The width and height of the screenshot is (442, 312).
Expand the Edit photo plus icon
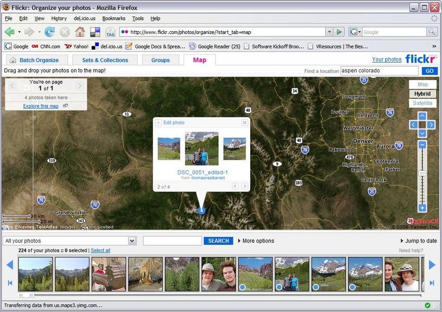click(x=159, y=123)
